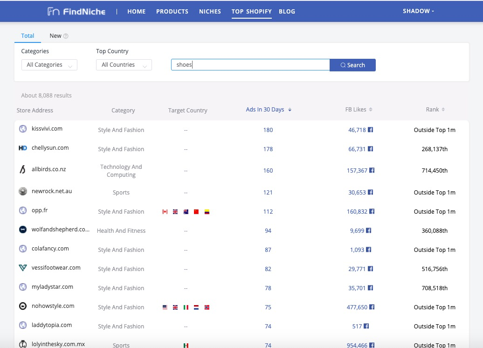Click Facebook icon in nohowstyle.com row
Image resolution: width=483 pixels, height=348 pixels.
pos(372,307)
